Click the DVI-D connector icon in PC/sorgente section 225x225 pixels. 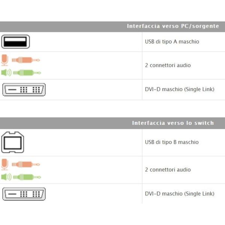(x=24, y=90)
